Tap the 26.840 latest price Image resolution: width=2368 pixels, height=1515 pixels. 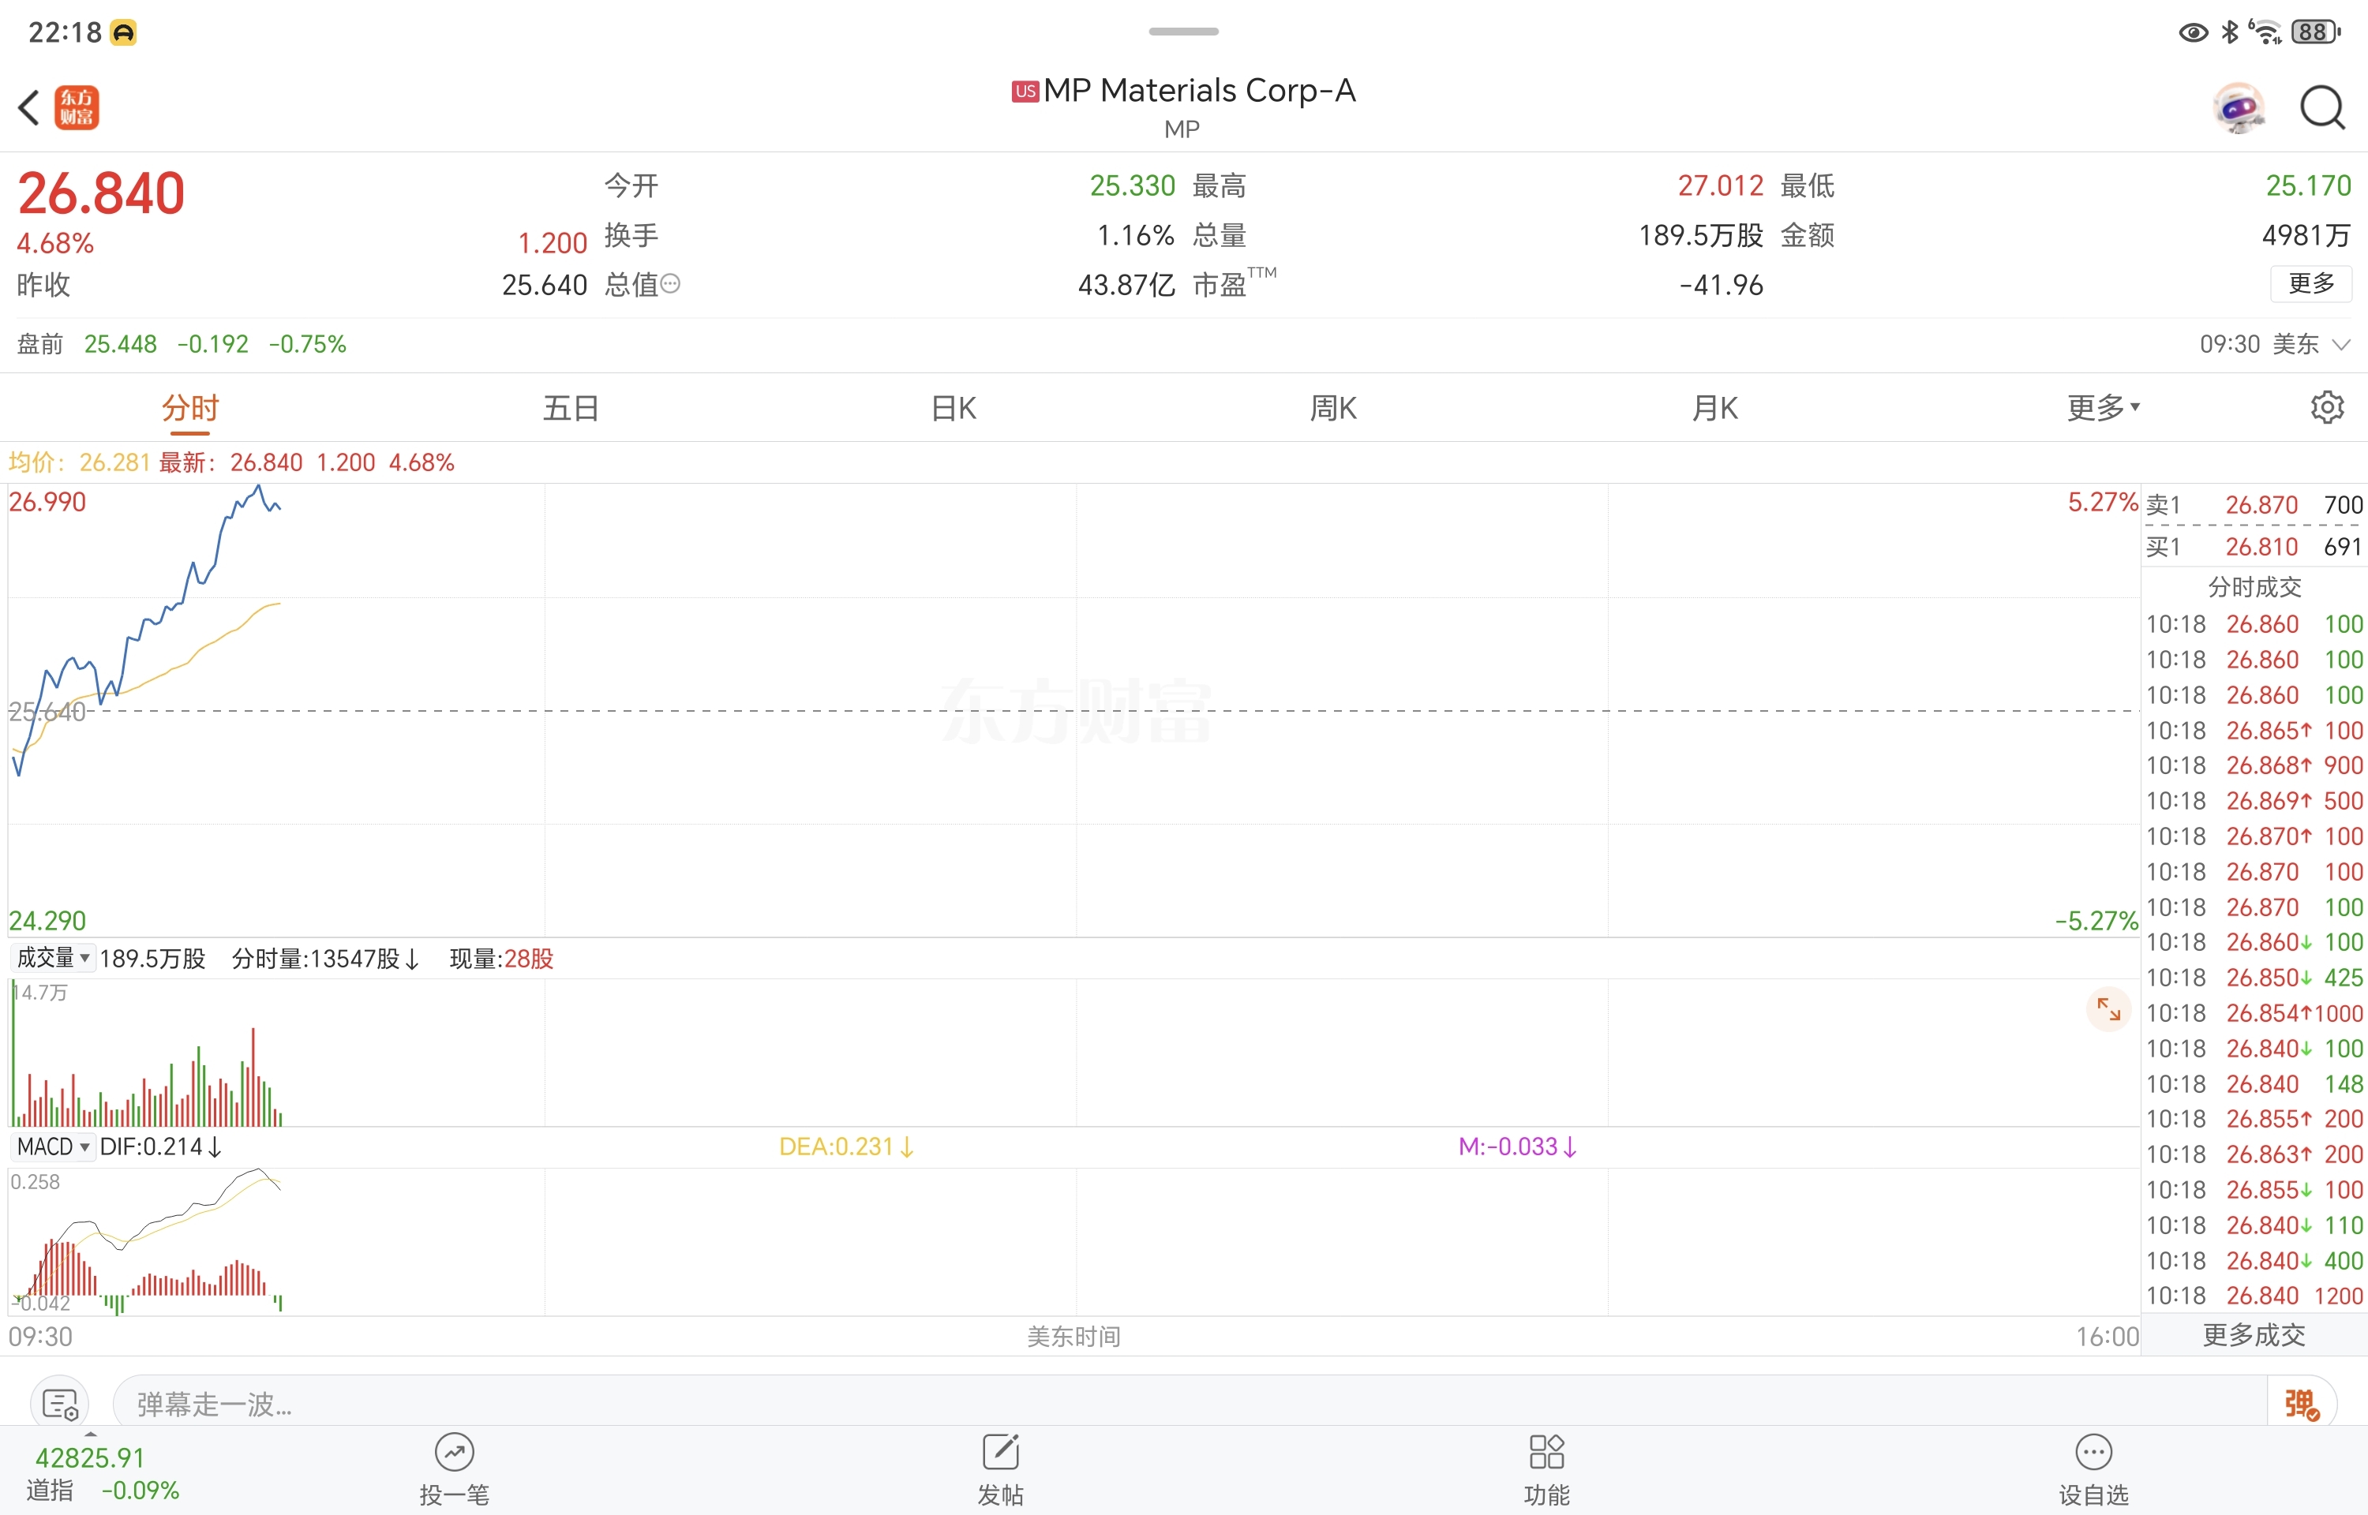[x=101, y=193]
